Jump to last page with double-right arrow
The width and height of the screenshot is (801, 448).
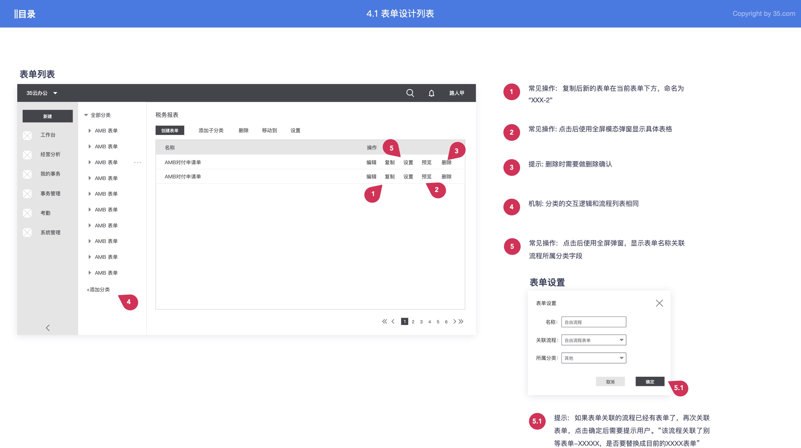[x=461, y=321]
